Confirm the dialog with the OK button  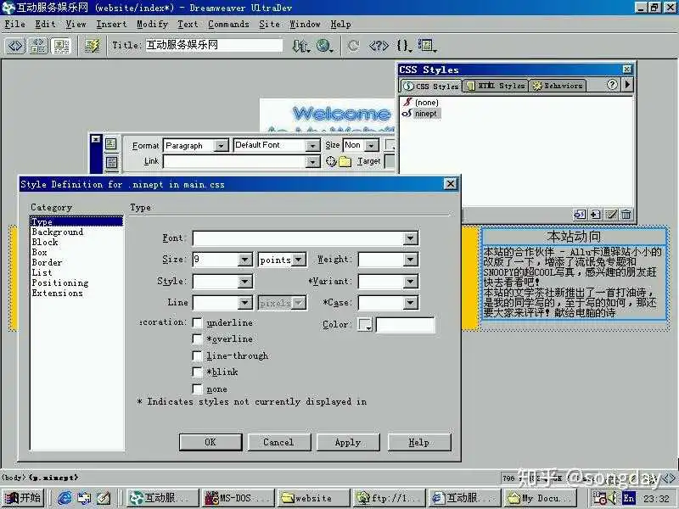click(210, 442)
